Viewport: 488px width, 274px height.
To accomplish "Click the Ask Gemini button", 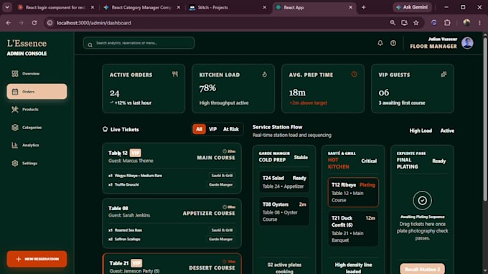I will pyautogui.click(x=413, y=7).
